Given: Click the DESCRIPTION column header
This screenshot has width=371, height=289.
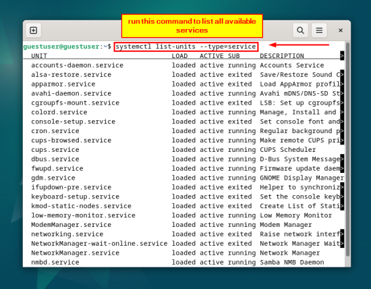Looking at the screenshot, I should click(x=282, y=56).
